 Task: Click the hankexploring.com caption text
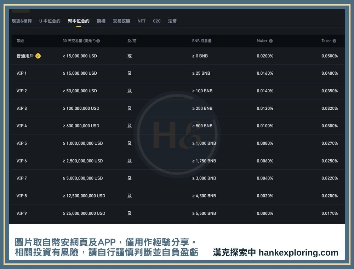298,253
